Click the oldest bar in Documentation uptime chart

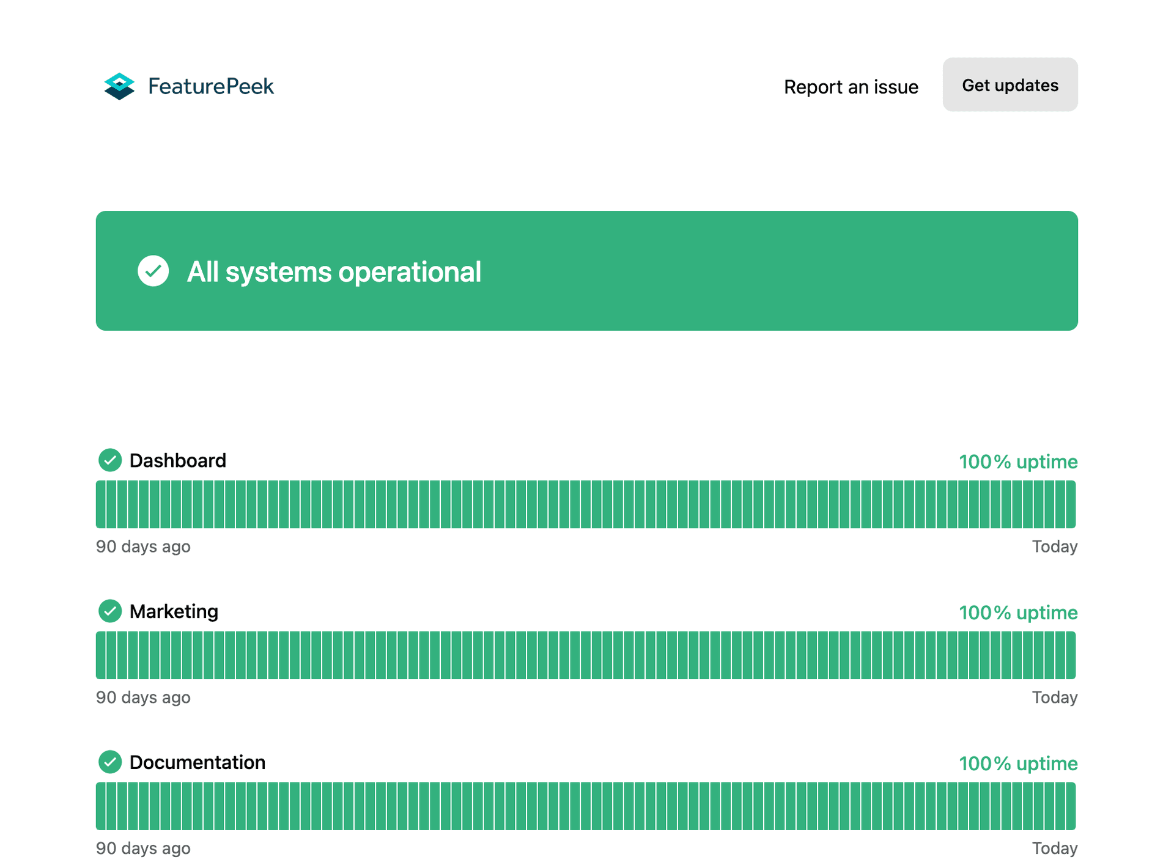(100, 806)
